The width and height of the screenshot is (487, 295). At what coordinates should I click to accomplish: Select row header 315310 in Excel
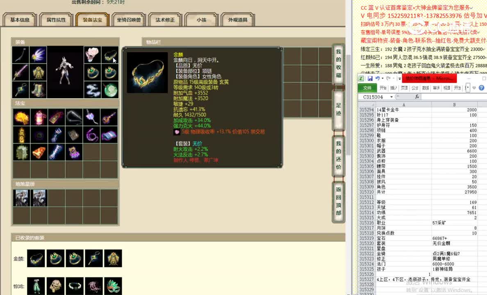pos(366,192)
